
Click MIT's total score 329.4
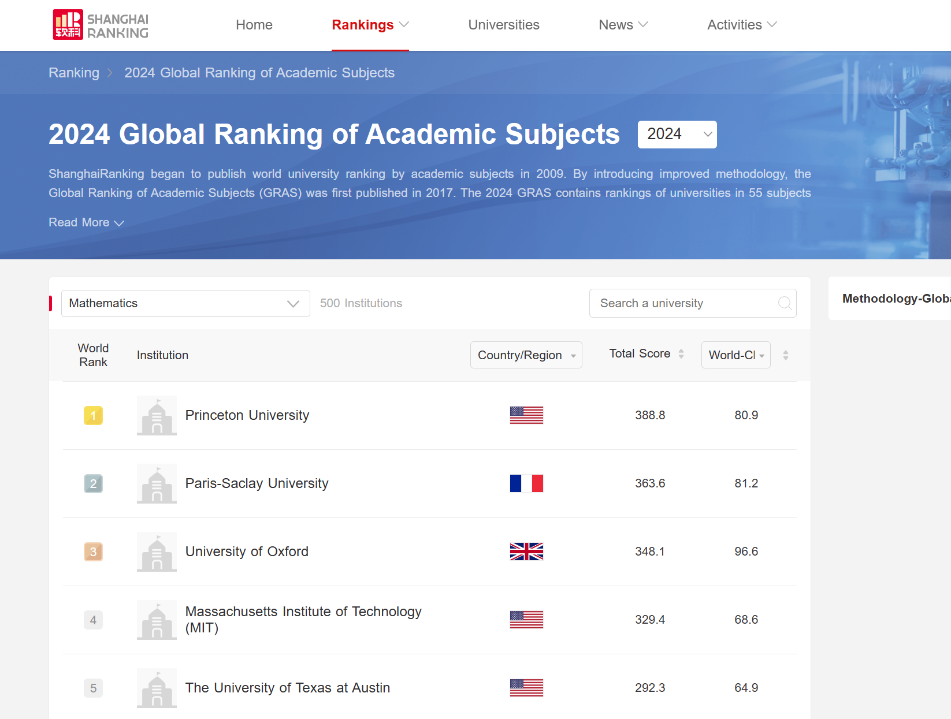coord(650,620)
